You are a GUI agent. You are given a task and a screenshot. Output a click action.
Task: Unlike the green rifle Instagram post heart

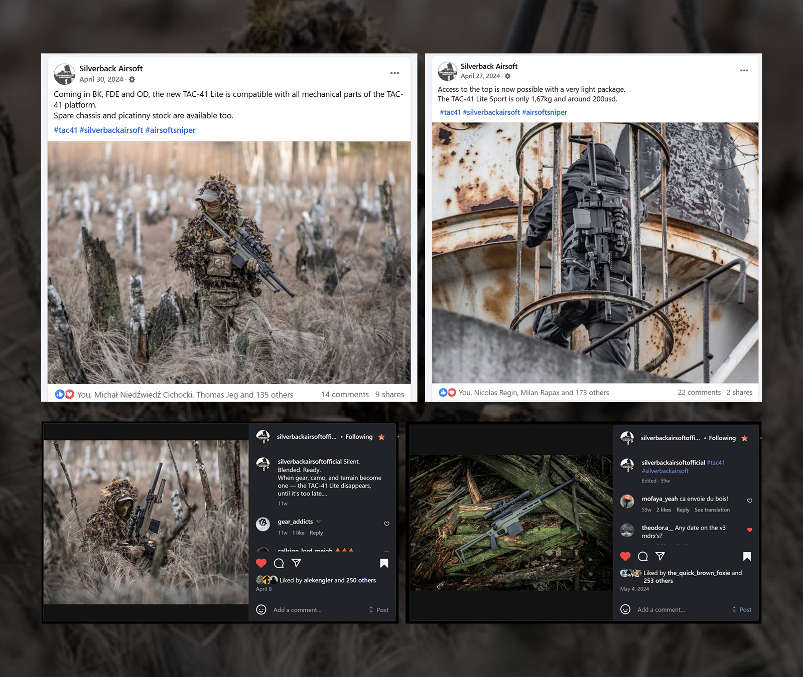click(625, 556)
